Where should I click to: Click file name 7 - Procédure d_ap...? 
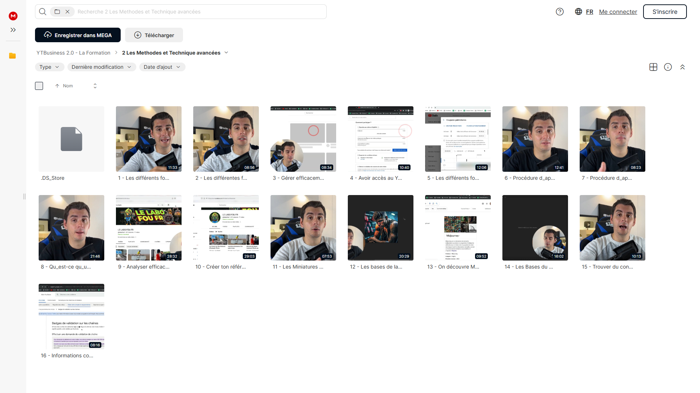(x=607, y=178)
